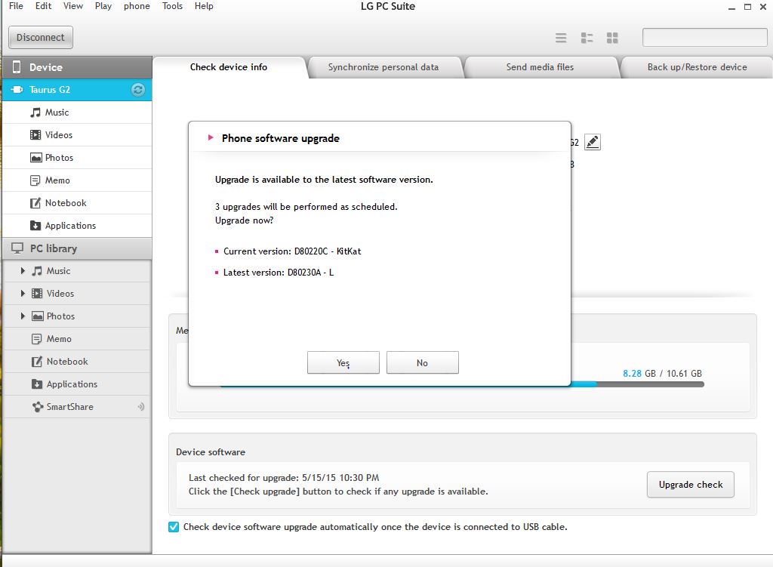Minimize the LG PC Suite window
773x567 pixels.
pos(731,7)
